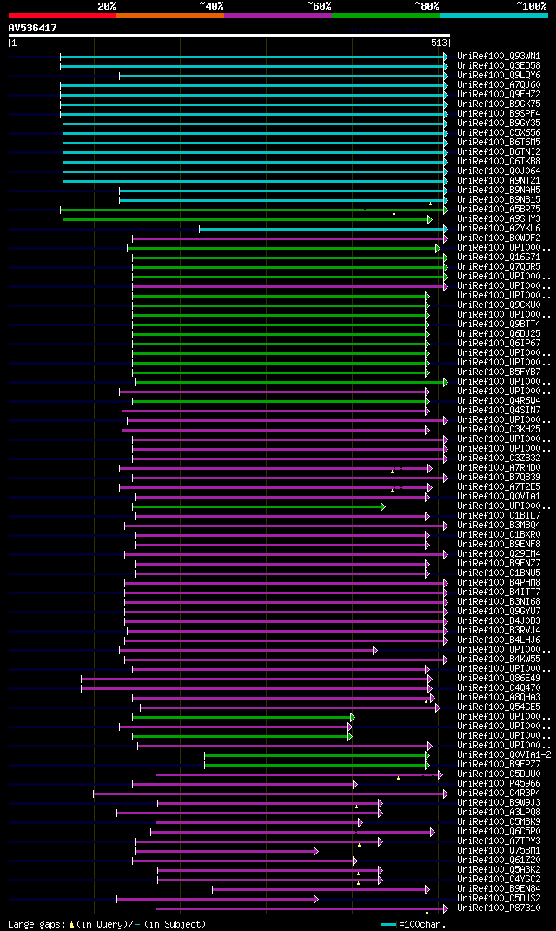Click the cyan ~100% identity legend segment
The width and height of the screenshot is (556, 931).
pos(493,16)
